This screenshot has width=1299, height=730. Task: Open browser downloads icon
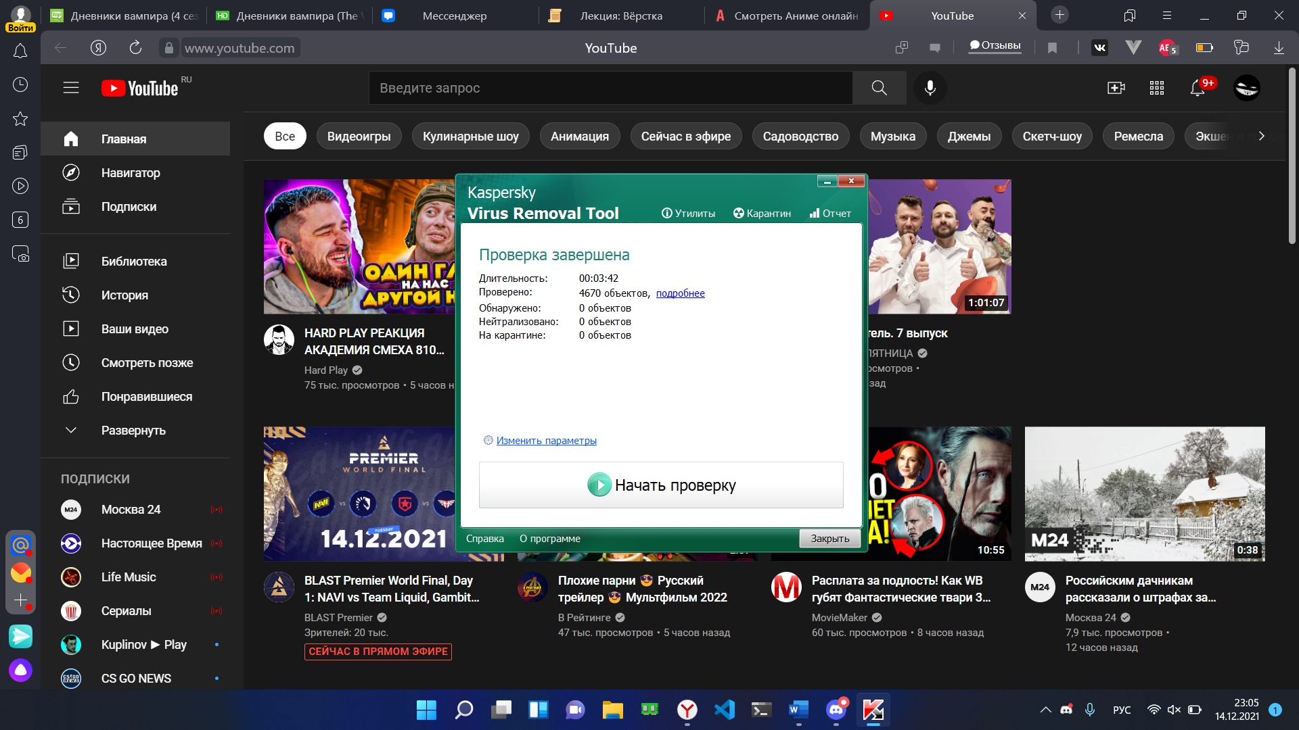[x=1279, y=47]
